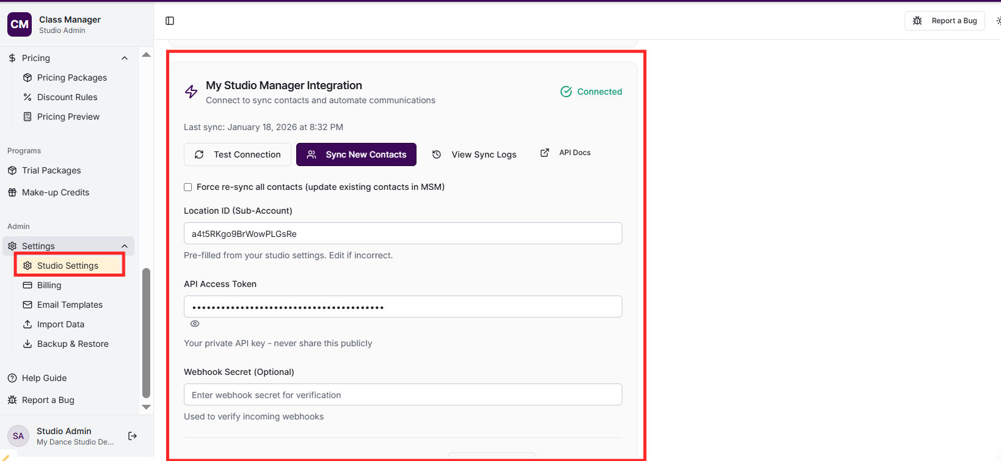Click the sidebar bug icon
Image resolution: width=1001 pixels, height=461 pixels.
12,400
